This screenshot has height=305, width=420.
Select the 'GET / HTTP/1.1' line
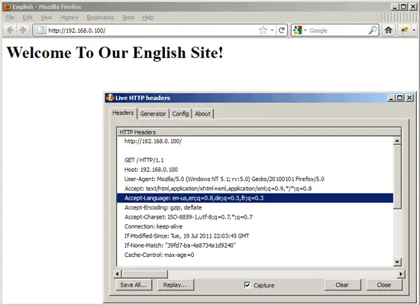(255, 161)
